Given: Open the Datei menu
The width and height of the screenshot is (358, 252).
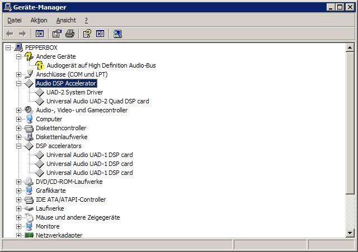Looking at the screenshot, I should [15, 20].
